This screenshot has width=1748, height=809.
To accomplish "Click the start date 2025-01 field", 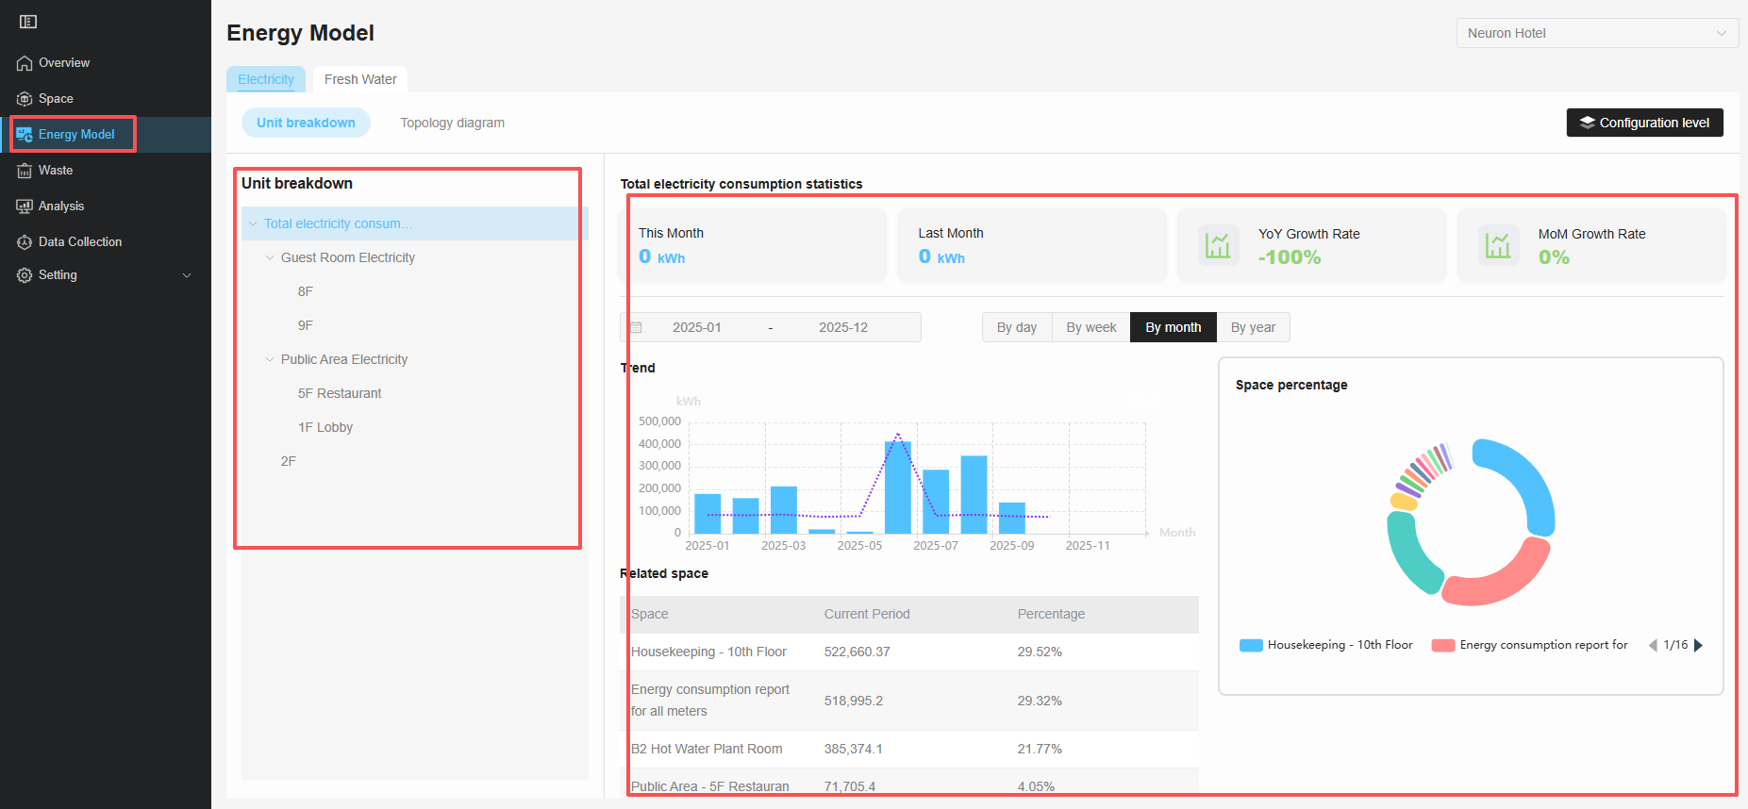I will 696,327.
